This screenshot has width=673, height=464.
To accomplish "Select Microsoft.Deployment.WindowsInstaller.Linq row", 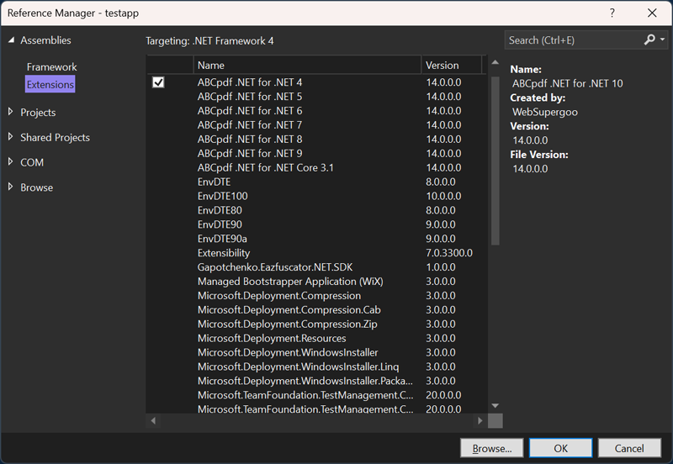I will (x=316, y=366).
